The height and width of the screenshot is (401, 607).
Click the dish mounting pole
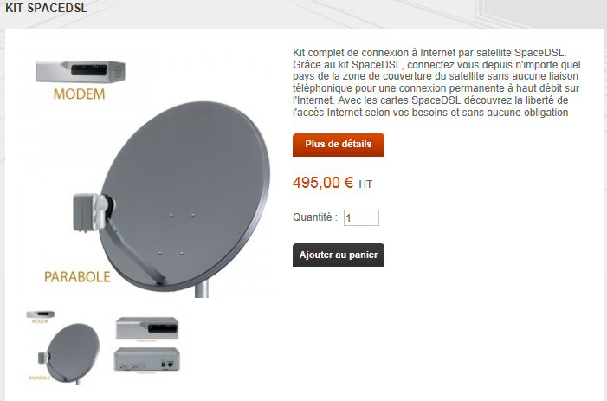point(201,288)
